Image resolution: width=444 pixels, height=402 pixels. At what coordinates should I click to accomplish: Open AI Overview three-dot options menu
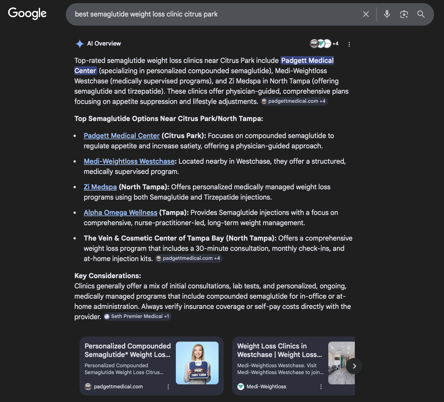coord(349,44)
